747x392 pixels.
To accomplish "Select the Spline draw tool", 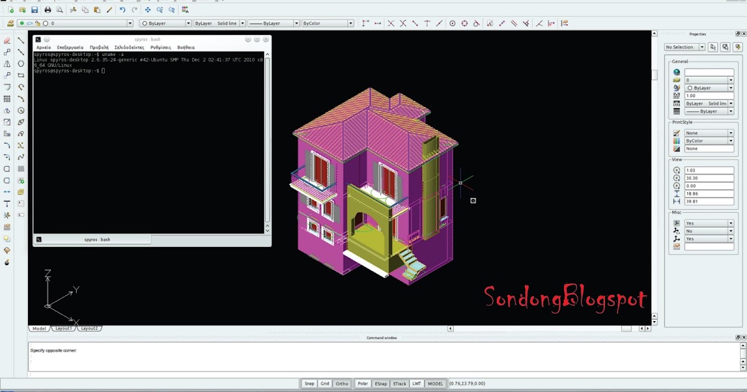I will (x=21, y=157).
